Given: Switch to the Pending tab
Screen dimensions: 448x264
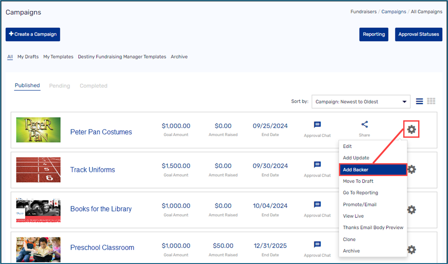Looking at the screenshot, I should pos(59,86).
